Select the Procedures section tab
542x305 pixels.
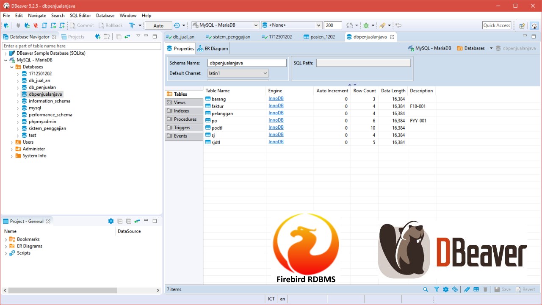point(184,119)
